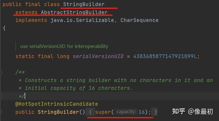Click the folded "}" placeholder after super(16);

click(156, 112)
